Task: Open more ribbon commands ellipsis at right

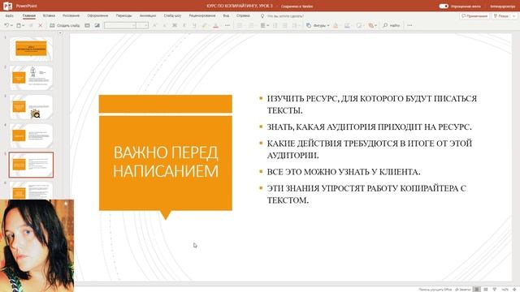Action: (409, 25)
